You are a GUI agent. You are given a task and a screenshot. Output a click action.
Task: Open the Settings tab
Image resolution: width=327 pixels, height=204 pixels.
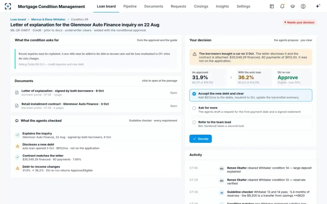coord(243,6)
